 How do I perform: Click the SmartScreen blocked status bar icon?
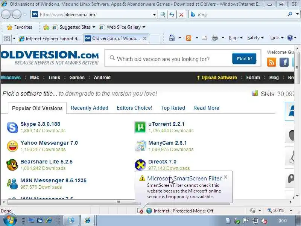(x=140, y=211)
